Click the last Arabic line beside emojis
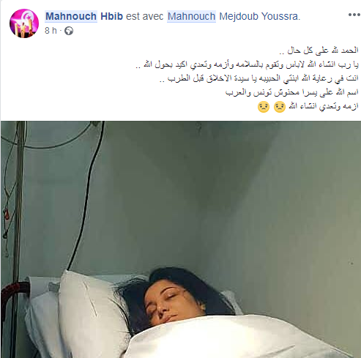361x358 pixels. pyautogui.click(x=324, y=106)
